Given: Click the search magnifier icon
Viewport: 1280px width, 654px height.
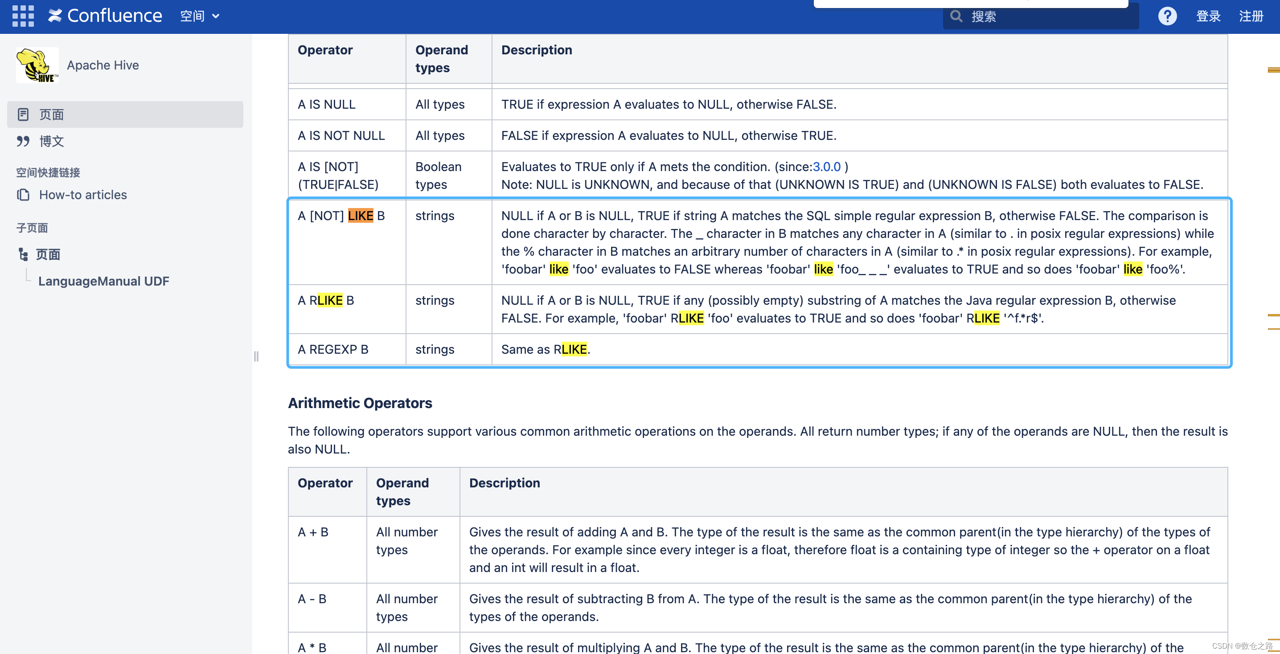Looking at the screenshot, I should [x=956, y=16].
